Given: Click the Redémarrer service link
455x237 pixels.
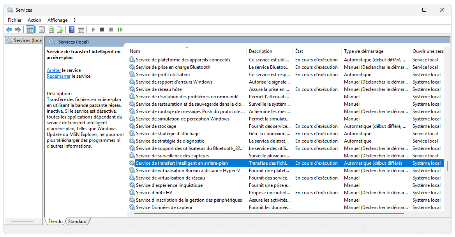Looking at the screenshot, I should [x=58, y=76].
